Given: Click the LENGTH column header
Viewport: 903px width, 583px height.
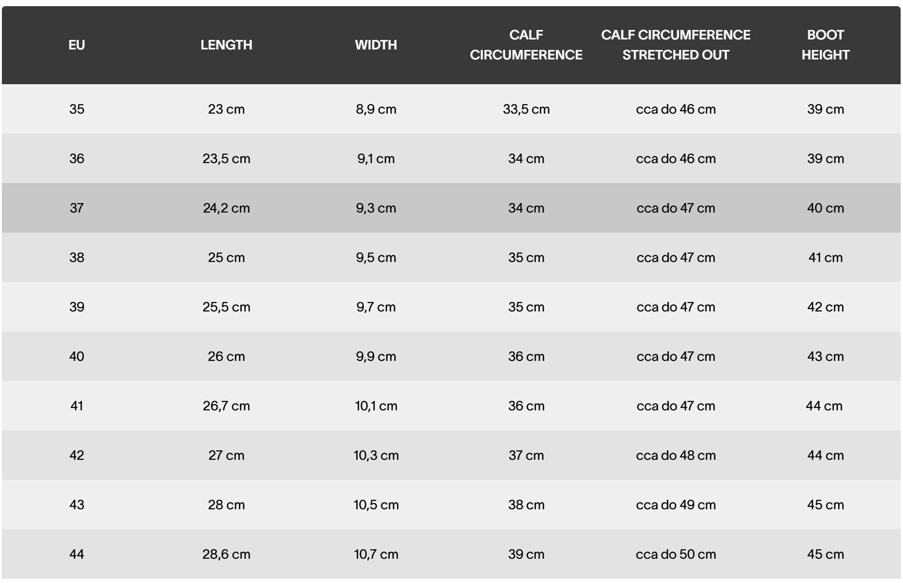Looking at the screenshot, I should (226, 45).
